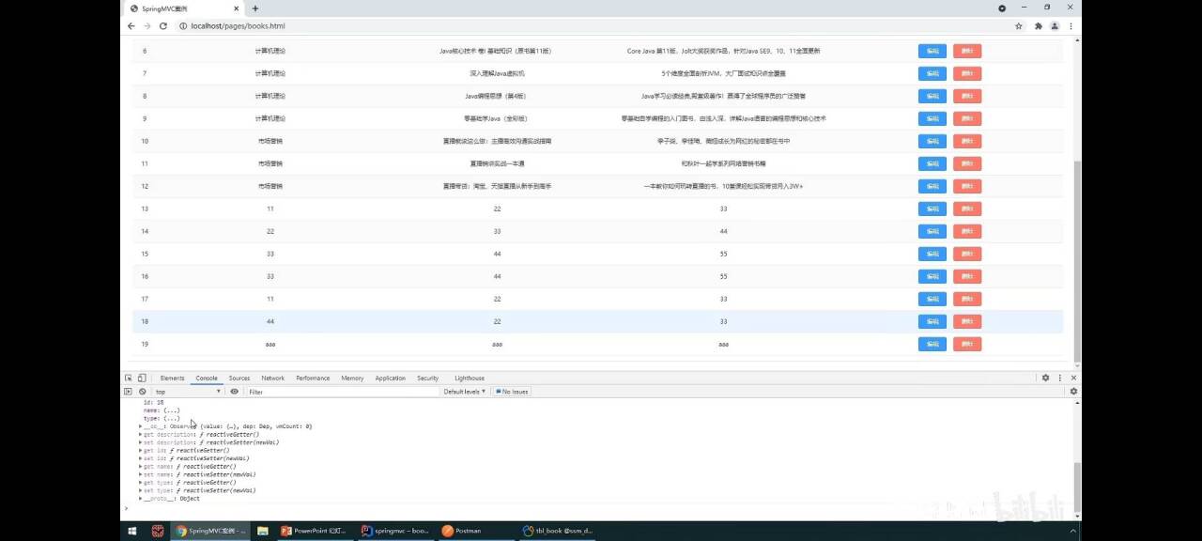Click the browser Back arrow
The height and width of the screenshot is (541, 1202).
[x=131, y=26]
